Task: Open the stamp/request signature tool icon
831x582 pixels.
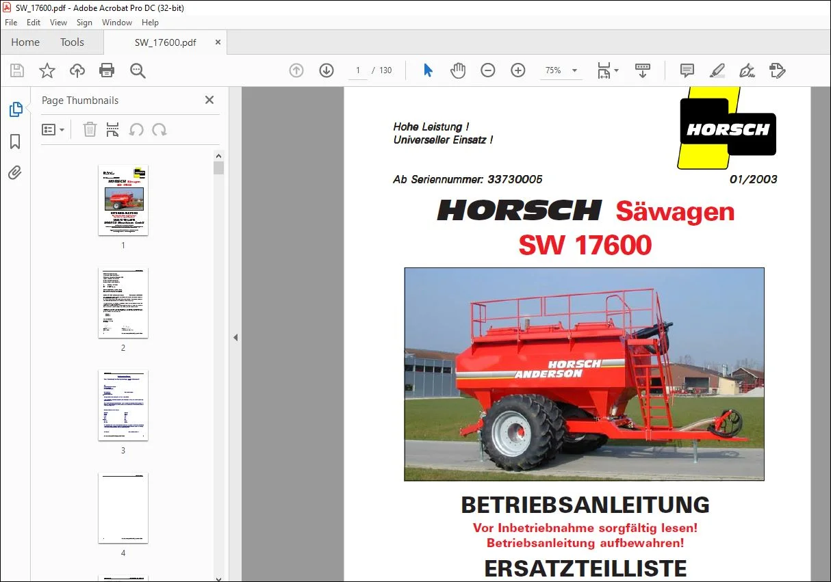Action: 778,70
